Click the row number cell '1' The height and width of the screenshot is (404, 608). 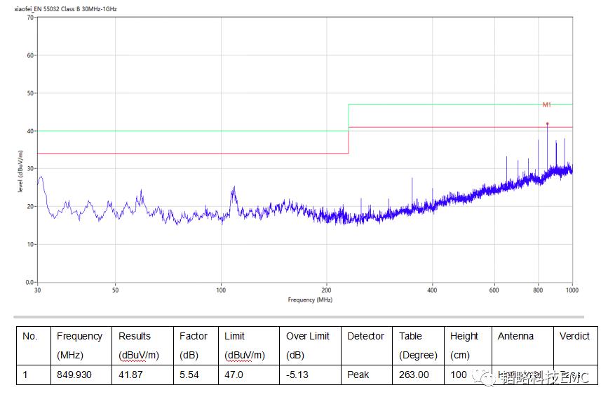click(x=34, y=375)
